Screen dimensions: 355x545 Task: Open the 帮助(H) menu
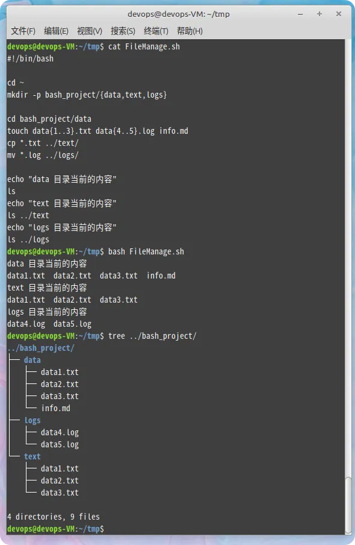(190, 31)
